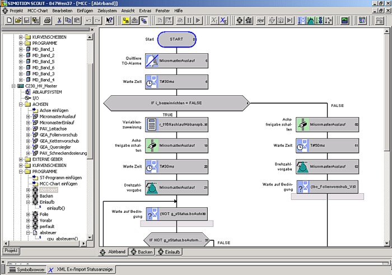The height and width of the screenshot is (275, 392).
Task: Click the New project toolbar icon
Action: pyautogui.click(x=10, y=21)
